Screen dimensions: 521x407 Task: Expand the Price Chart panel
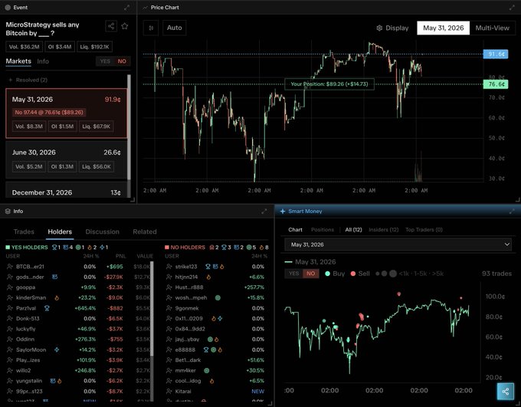point(512,8)
